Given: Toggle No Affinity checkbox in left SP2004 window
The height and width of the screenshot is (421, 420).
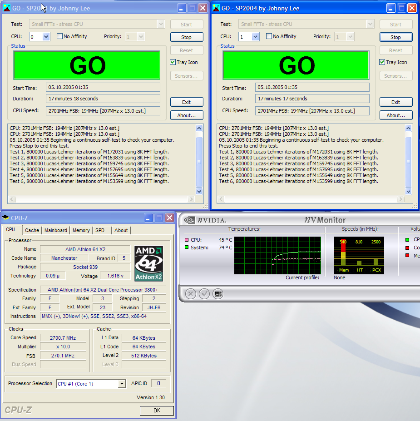Looking at the screenshot, I should 59,36.
